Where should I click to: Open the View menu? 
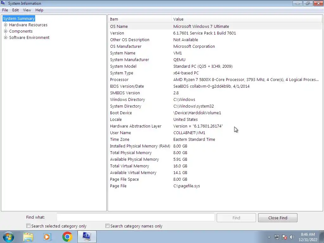coord(27,10)
